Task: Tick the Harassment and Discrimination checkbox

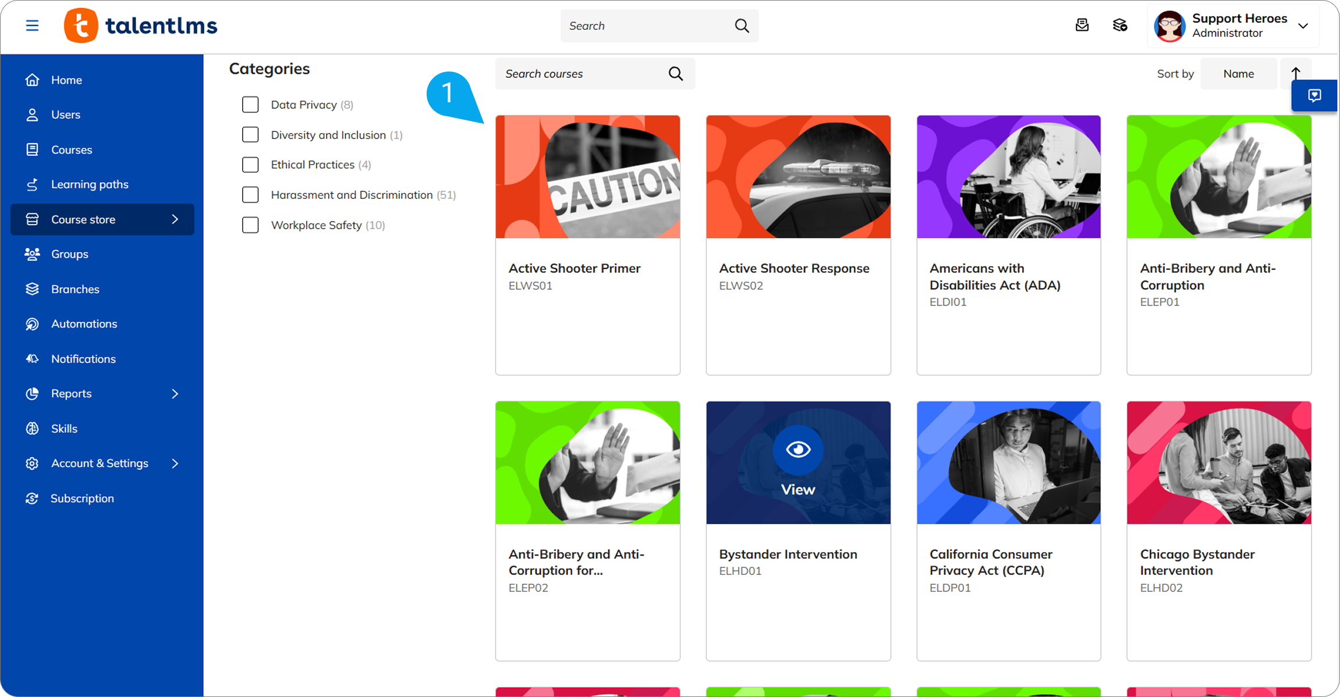Action: (x=250, y=195)
